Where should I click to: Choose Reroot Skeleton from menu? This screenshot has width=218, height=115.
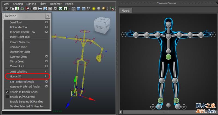pos(20,42)
